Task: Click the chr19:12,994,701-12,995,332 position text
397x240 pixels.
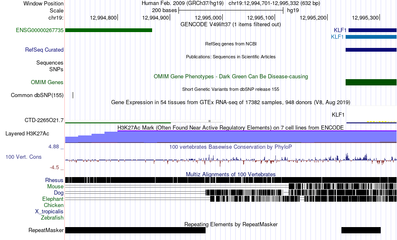Action: pos(274,3)
